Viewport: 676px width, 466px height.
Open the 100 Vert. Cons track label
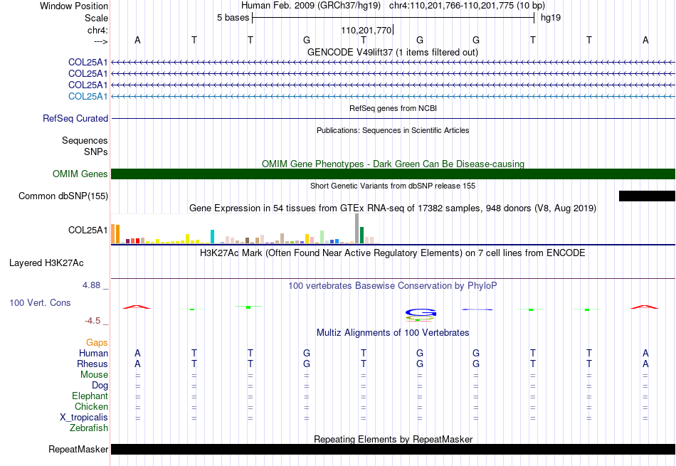[40, 302]
